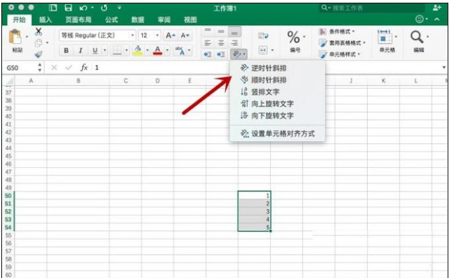
Task: Click the smiley feedback icon
Action: (420, 19)
